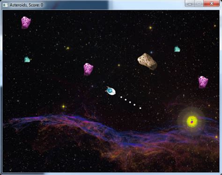
Task: Click the teal asteroid on the left side
Action: [27, 60]
